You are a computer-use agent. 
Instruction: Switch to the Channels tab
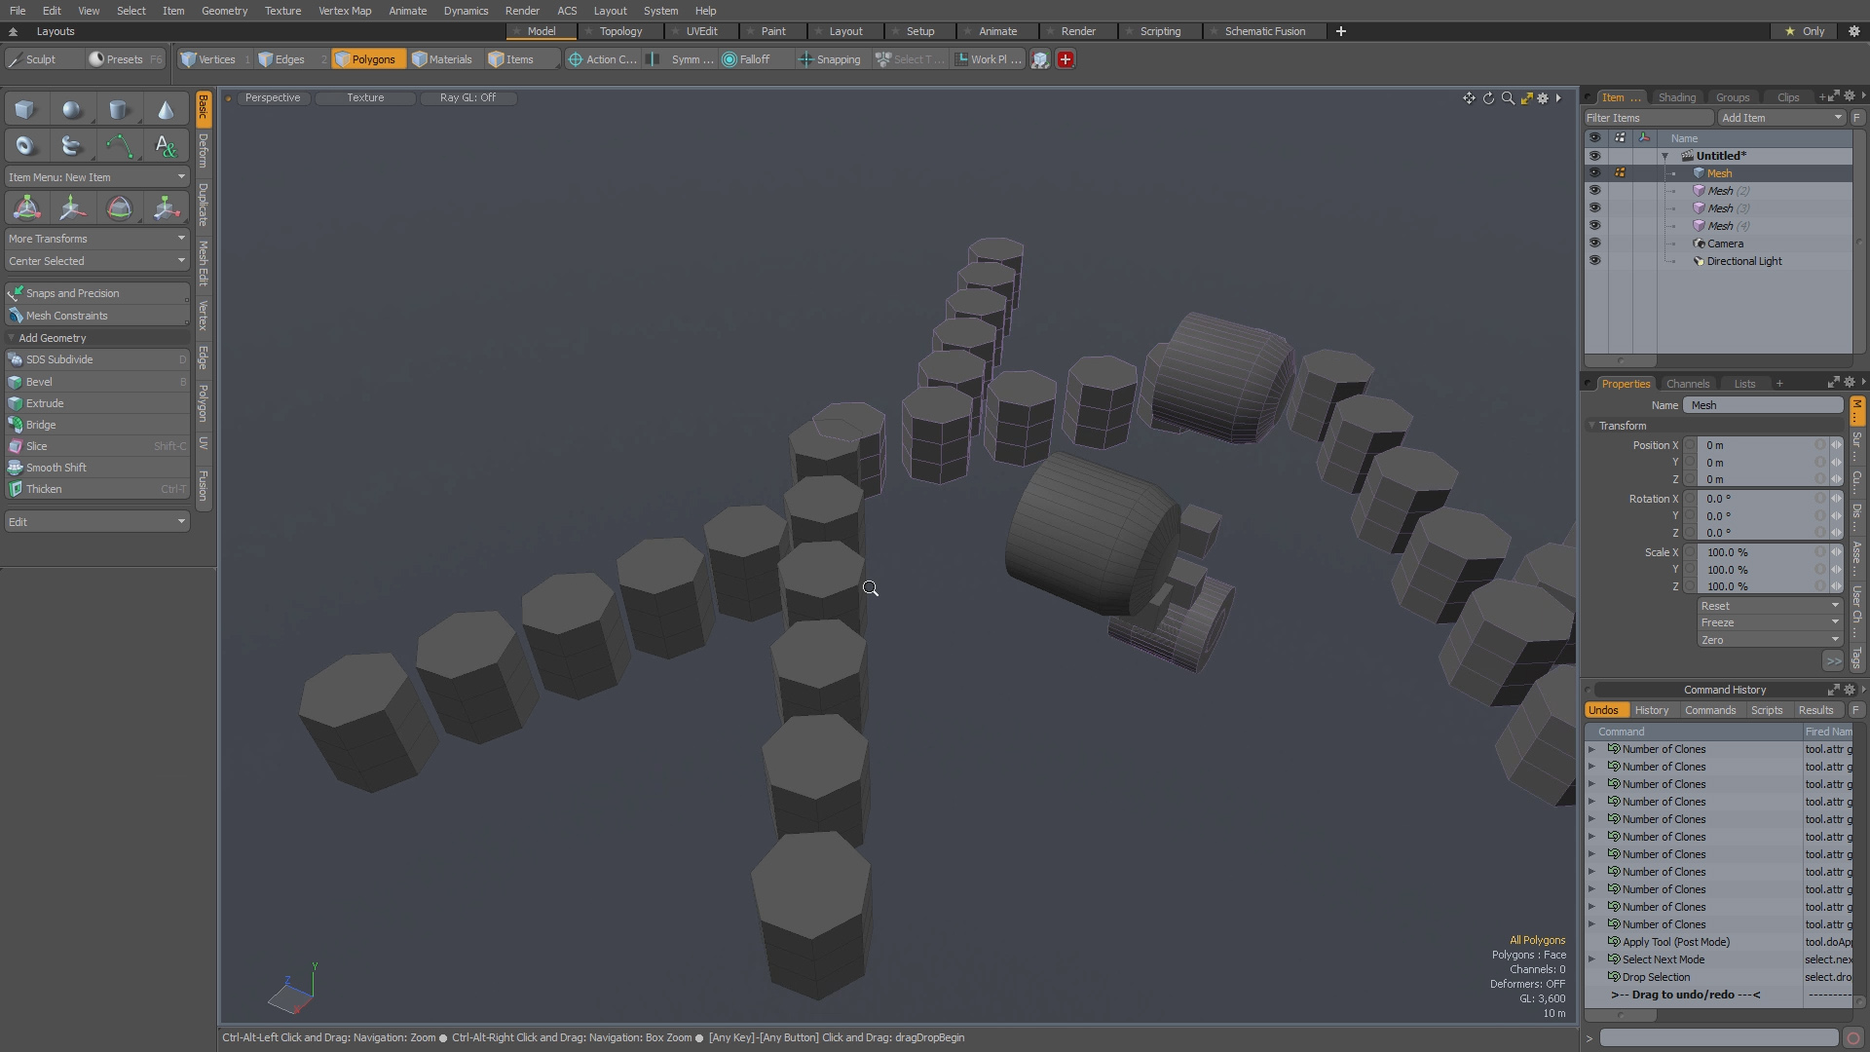click(x=1687, y=384)
